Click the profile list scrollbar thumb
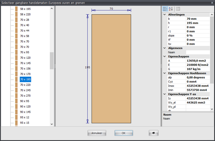215x141 pixels. tap(52, 61)
